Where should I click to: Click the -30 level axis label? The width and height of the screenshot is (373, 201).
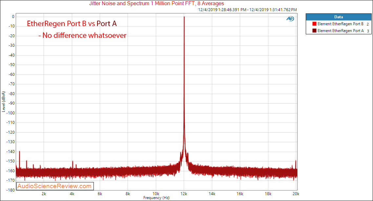click(11, 45)
